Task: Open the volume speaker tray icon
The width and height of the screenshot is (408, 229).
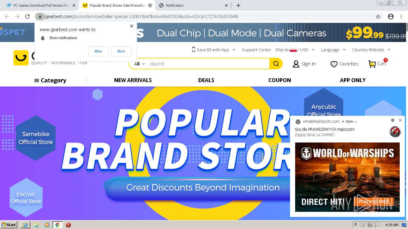Action: click(x=362, y=225)
